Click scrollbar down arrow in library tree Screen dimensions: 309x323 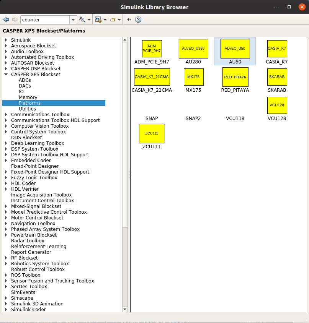click(125, 309)
